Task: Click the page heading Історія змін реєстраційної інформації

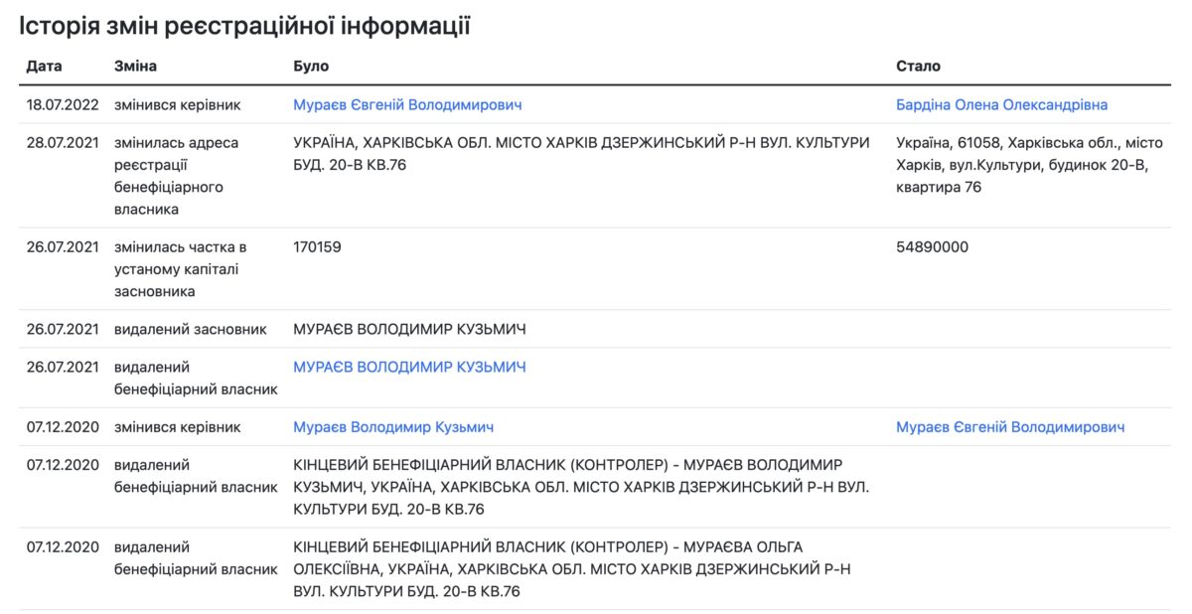Action: click(244, 26)
